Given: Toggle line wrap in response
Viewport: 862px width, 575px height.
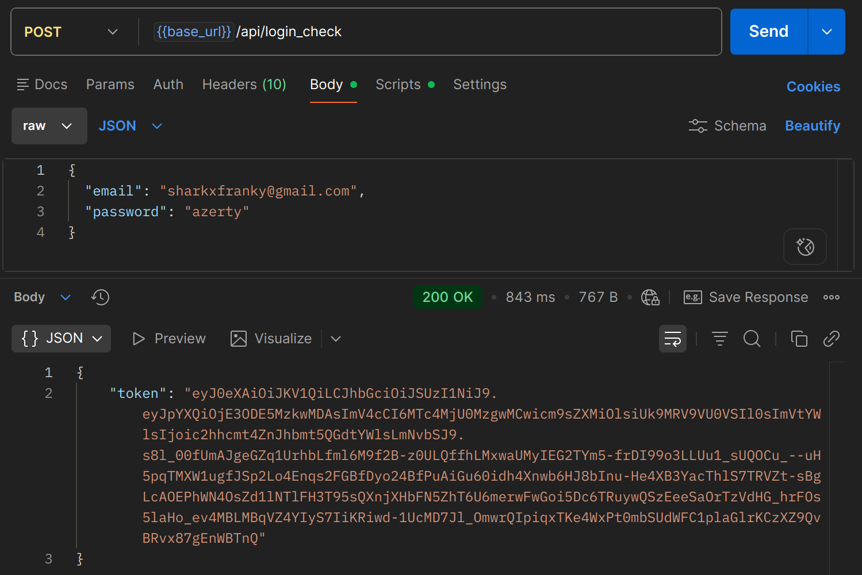Looking at the screenshot, I should [x=673, y=339].
